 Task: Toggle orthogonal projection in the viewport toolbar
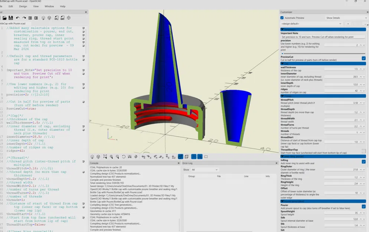pyautogui.click(x=187, y=156)
